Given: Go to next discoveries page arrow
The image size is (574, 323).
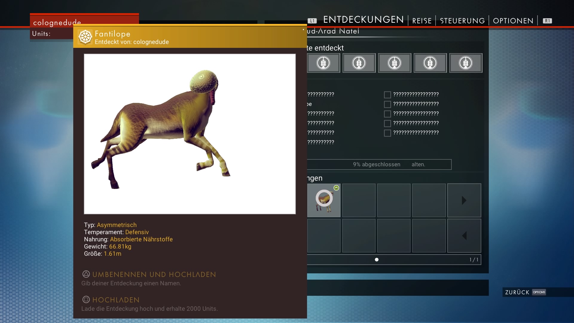Looking at the screenshot, I should pos(464,200).
